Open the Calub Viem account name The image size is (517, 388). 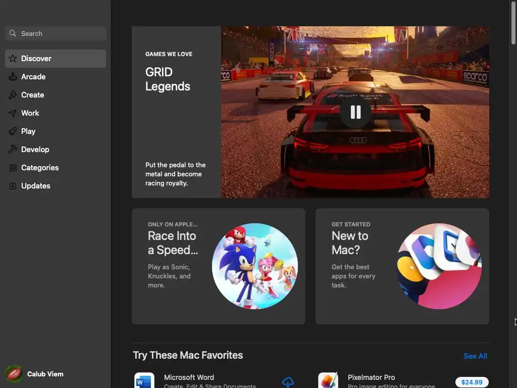(45, 374)
